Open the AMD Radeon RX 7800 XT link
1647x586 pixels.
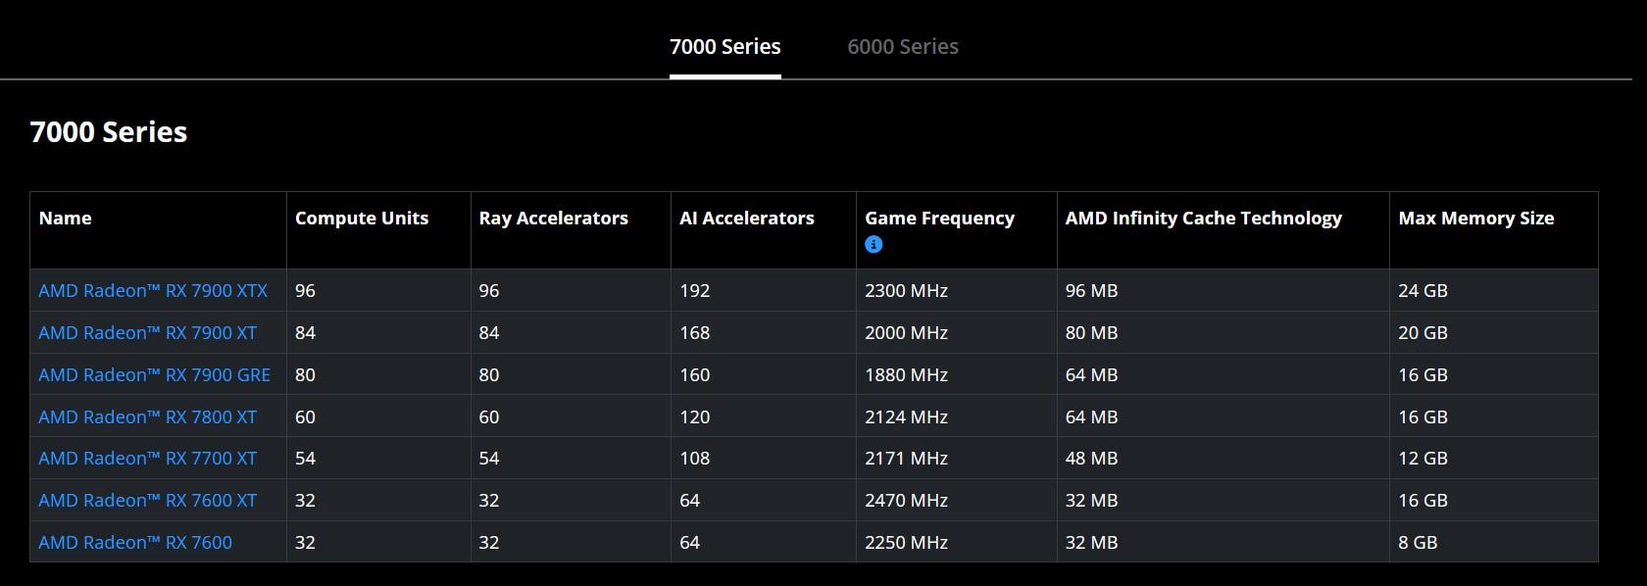coord(147,417)
